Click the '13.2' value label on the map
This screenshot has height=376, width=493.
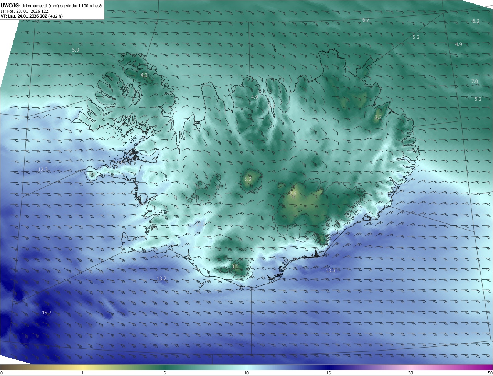pyautogui.click(x=162, y=278)
